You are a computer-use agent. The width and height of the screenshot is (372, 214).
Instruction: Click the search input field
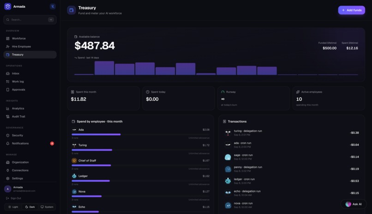[30, 20]
